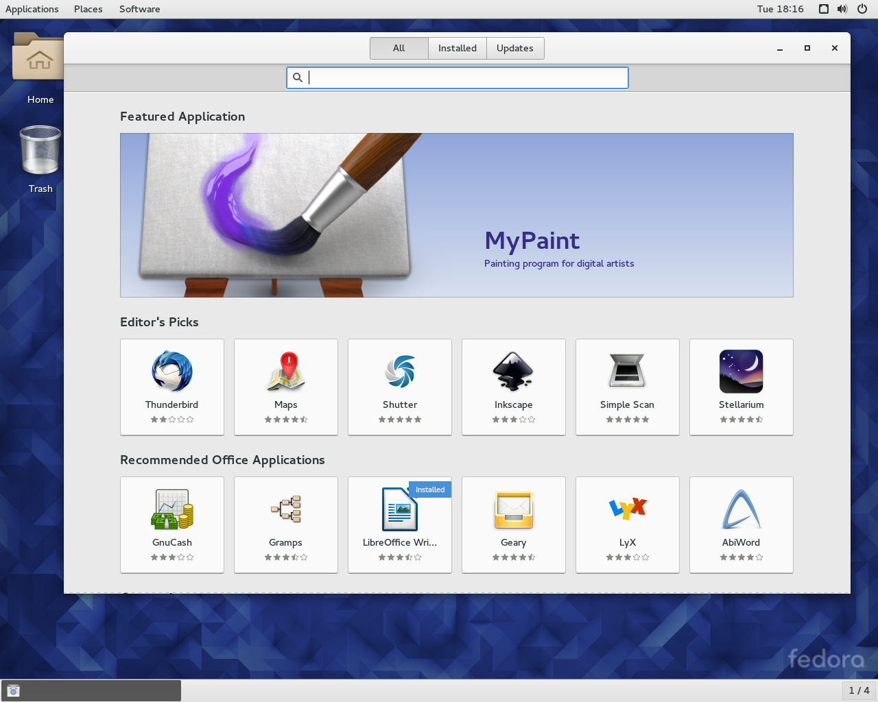Click the Tue 18:16 clock
This screenshot has height=702, width=878.
pyautogui.click(x=781, y=9)
